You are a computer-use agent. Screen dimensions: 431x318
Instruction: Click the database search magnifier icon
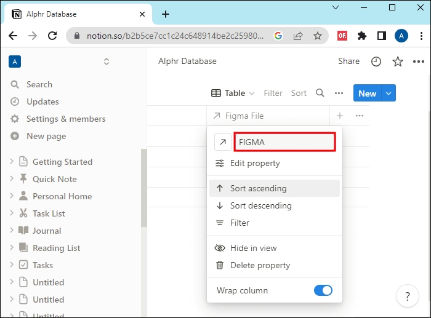pyautogui.click(x=320, y=93)
